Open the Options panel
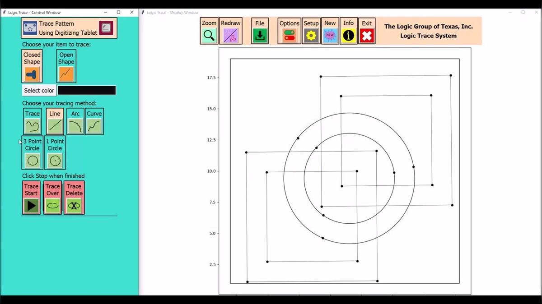The height and width of the screenshot is (304, 542). click(289, 30)
